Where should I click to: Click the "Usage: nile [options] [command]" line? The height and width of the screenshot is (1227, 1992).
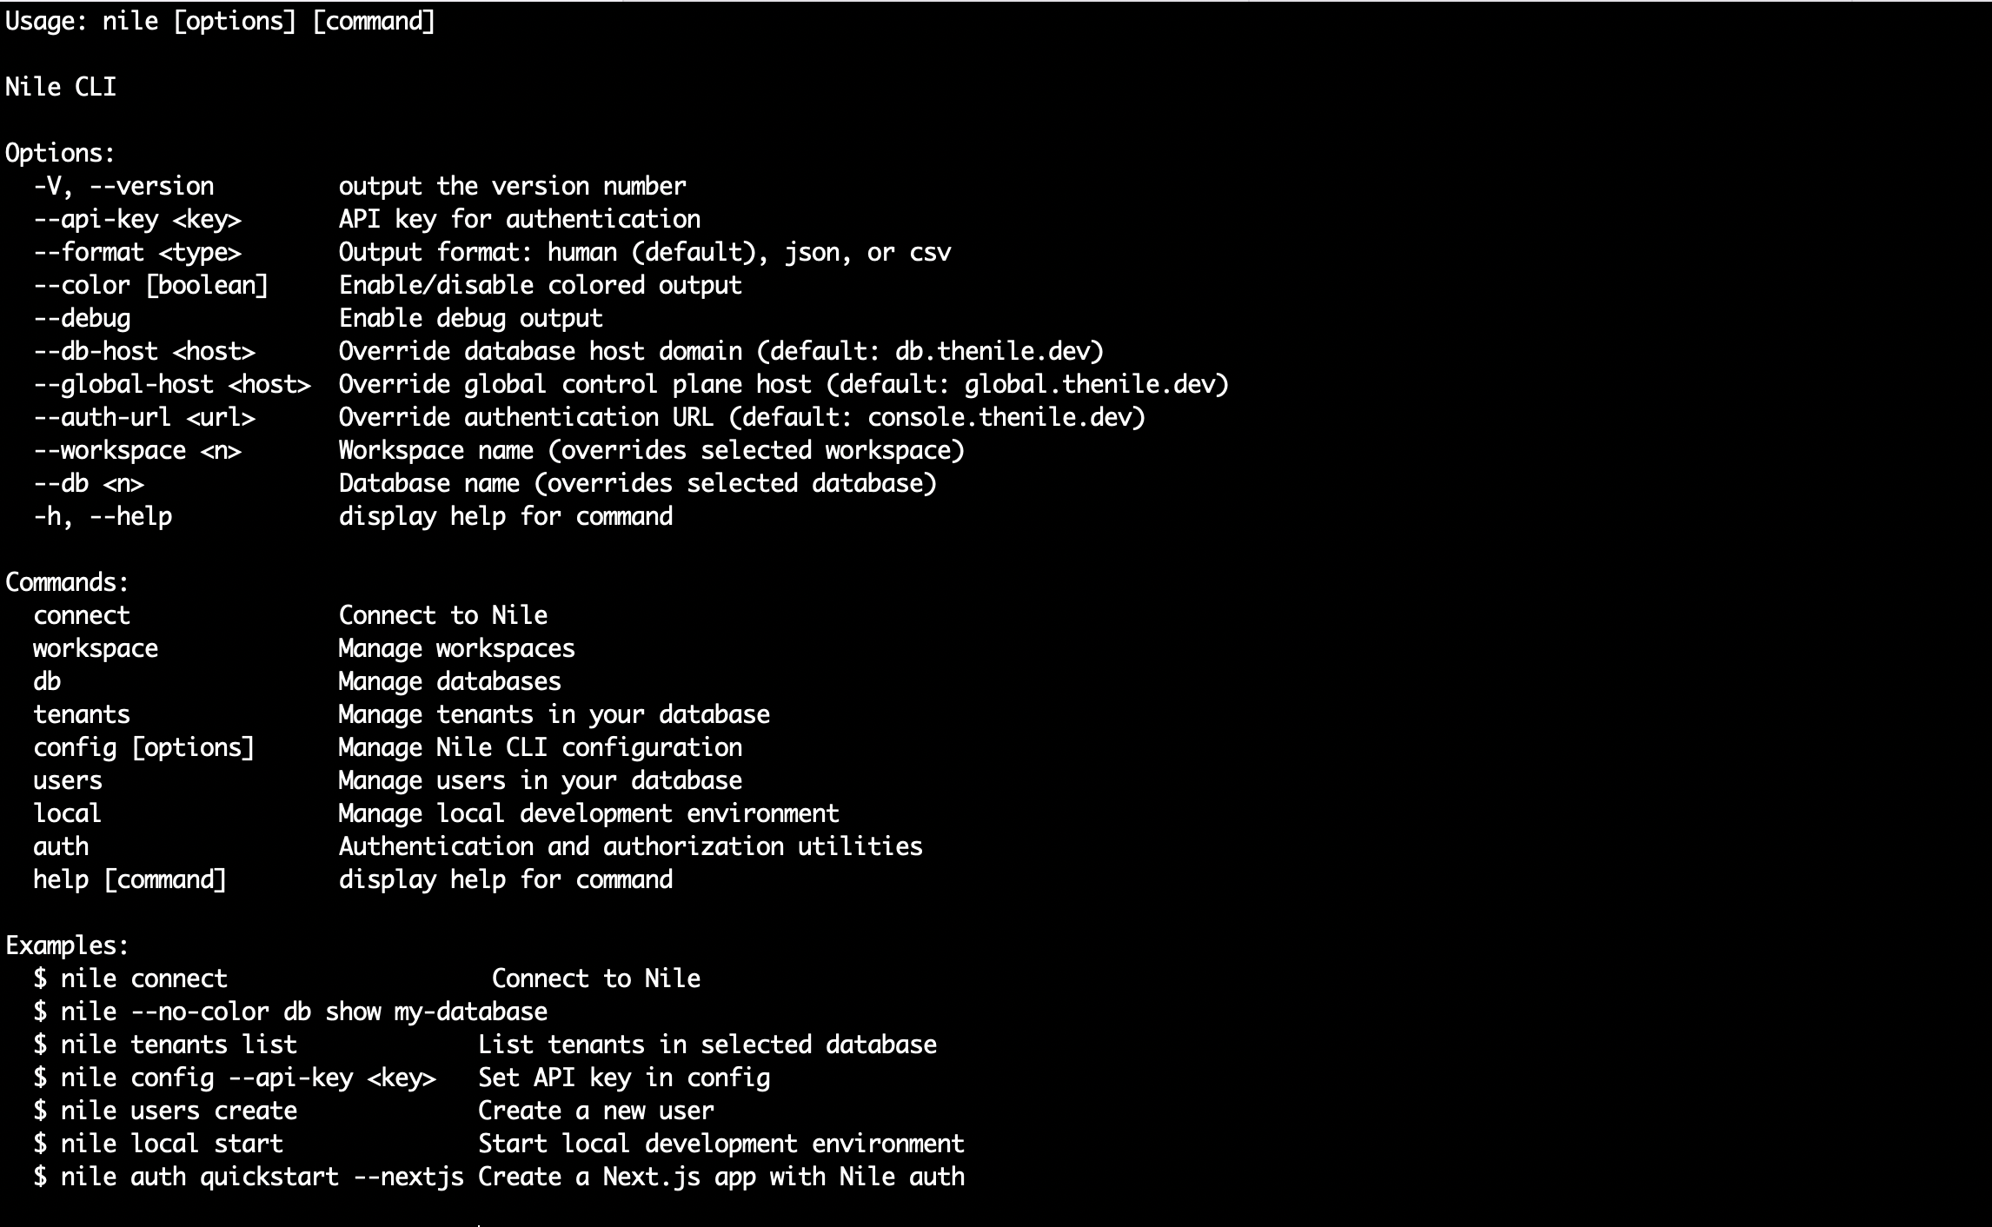(x=220, y=21)
